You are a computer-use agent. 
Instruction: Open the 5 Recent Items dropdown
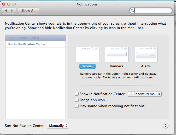click(x=145, y=94)
